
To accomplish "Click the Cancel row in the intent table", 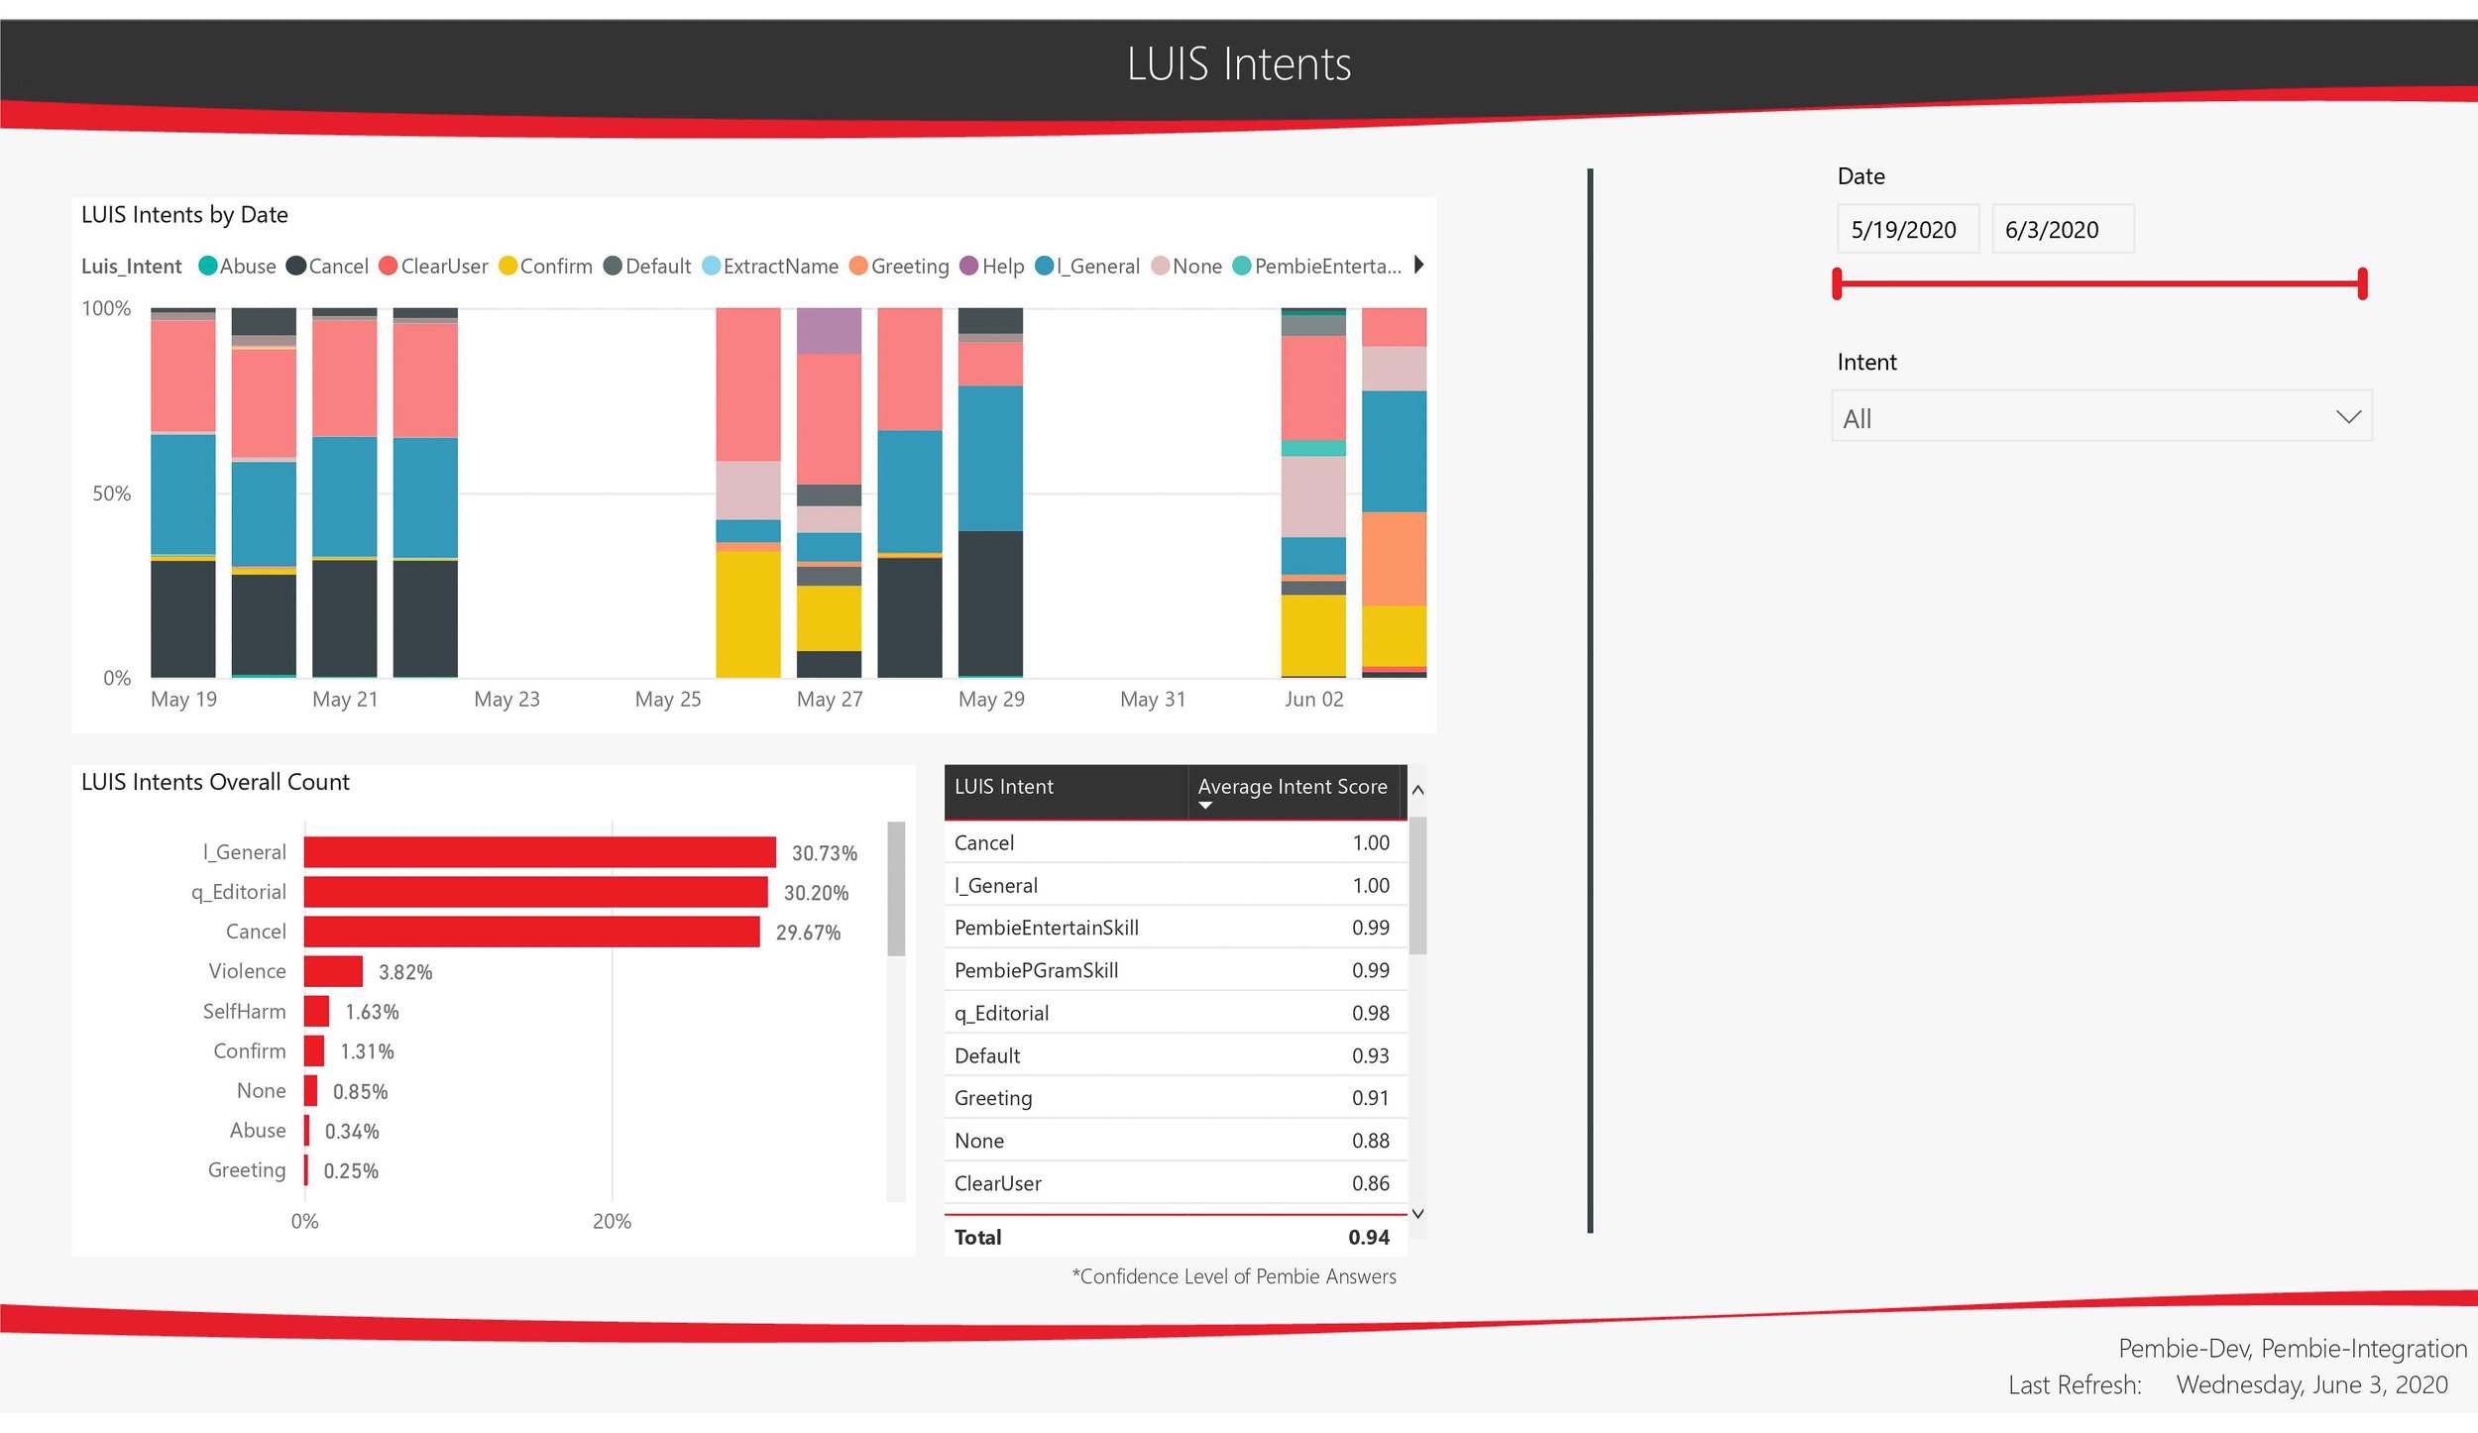I will coord(1176,842).
